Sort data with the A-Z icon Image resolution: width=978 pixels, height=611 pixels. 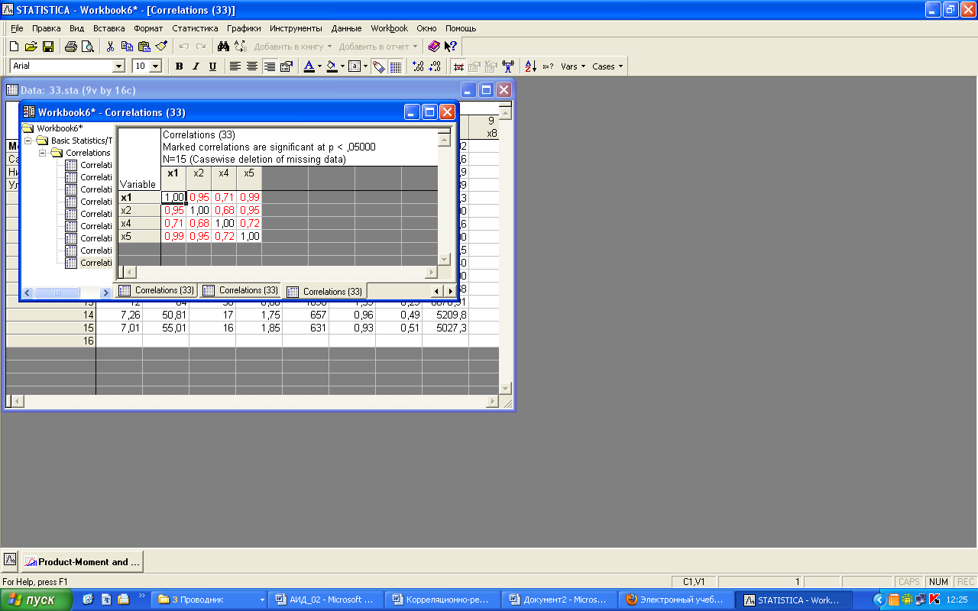click(x=531, y=66)
